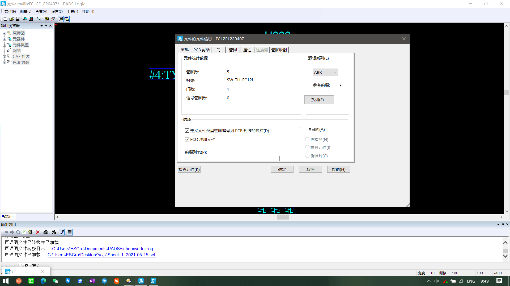The width and height of the screenshot is (510, 286).
Task: Open Microsoft Edge from taskbar
Action: pos(43,281)
